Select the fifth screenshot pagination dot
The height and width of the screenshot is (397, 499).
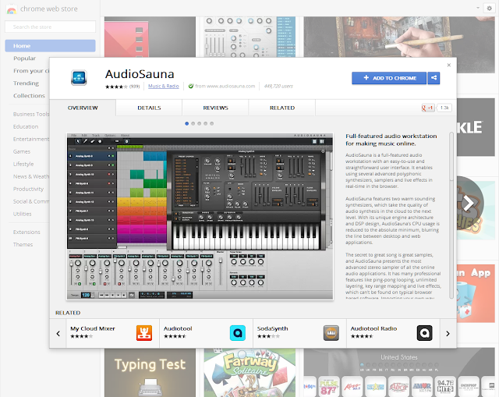tap(211, 123)
